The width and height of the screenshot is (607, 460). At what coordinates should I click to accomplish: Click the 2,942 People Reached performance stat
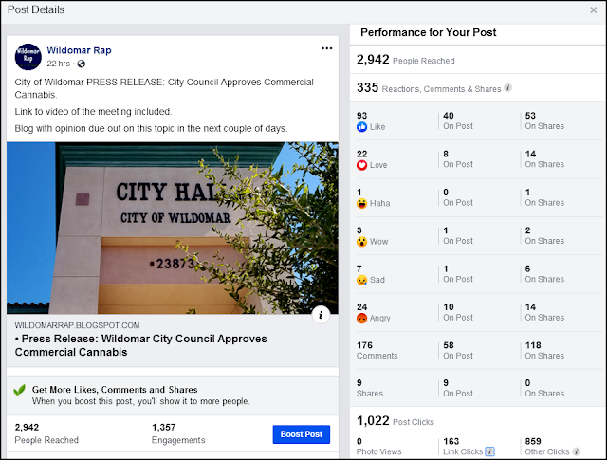click(406, 60)
